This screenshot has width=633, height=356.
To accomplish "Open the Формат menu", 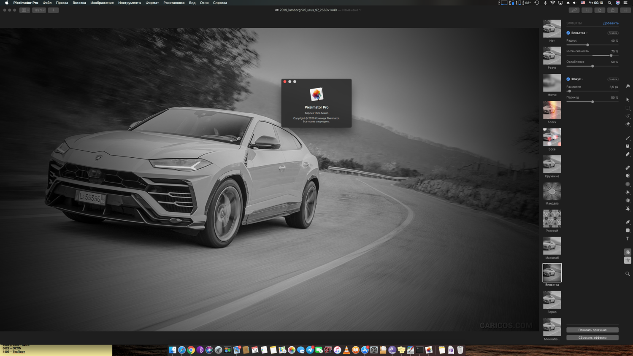I will point(152,3).
